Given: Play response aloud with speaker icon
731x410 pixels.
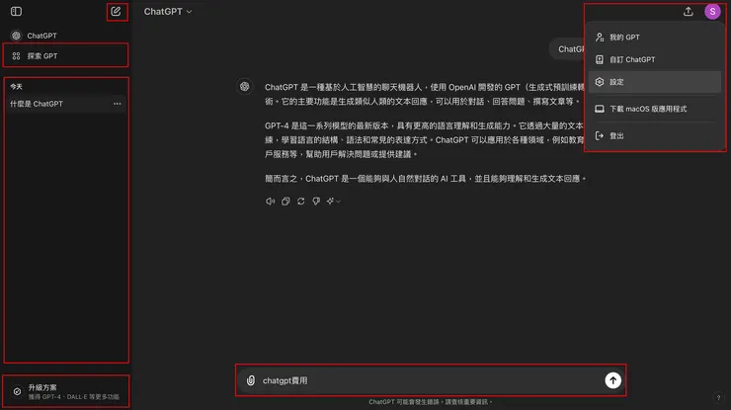Looking at the screenshot, I should tap(271, 201).
